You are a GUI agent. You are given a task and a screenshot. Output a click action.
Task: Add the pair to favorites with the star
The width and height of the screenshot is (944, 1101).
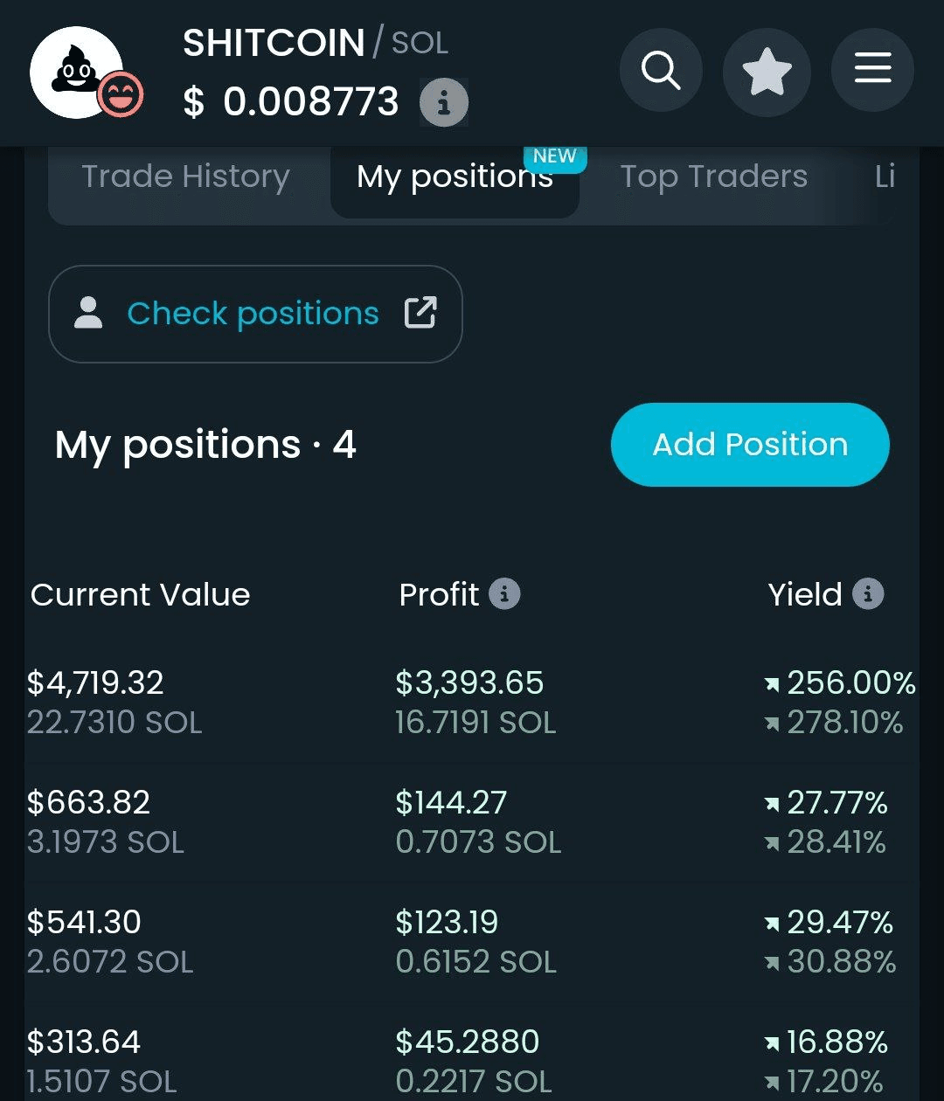767,72
